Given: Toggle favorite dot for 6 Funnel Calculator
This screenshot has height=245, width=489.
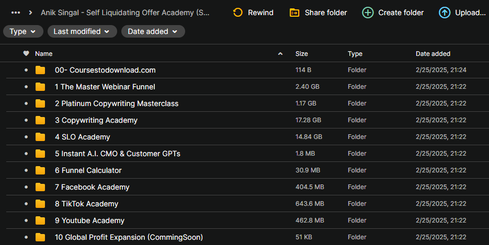Looking at the screenshot, I should tap(26, 170).
